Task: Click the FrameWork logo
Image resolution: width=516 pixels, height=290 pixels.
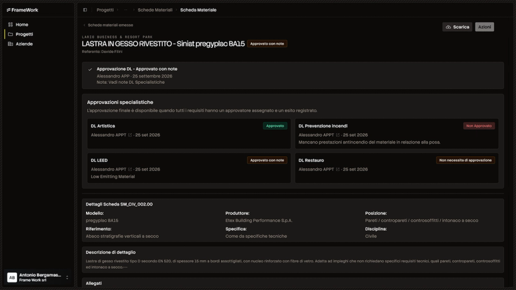Action: [22, 10]
